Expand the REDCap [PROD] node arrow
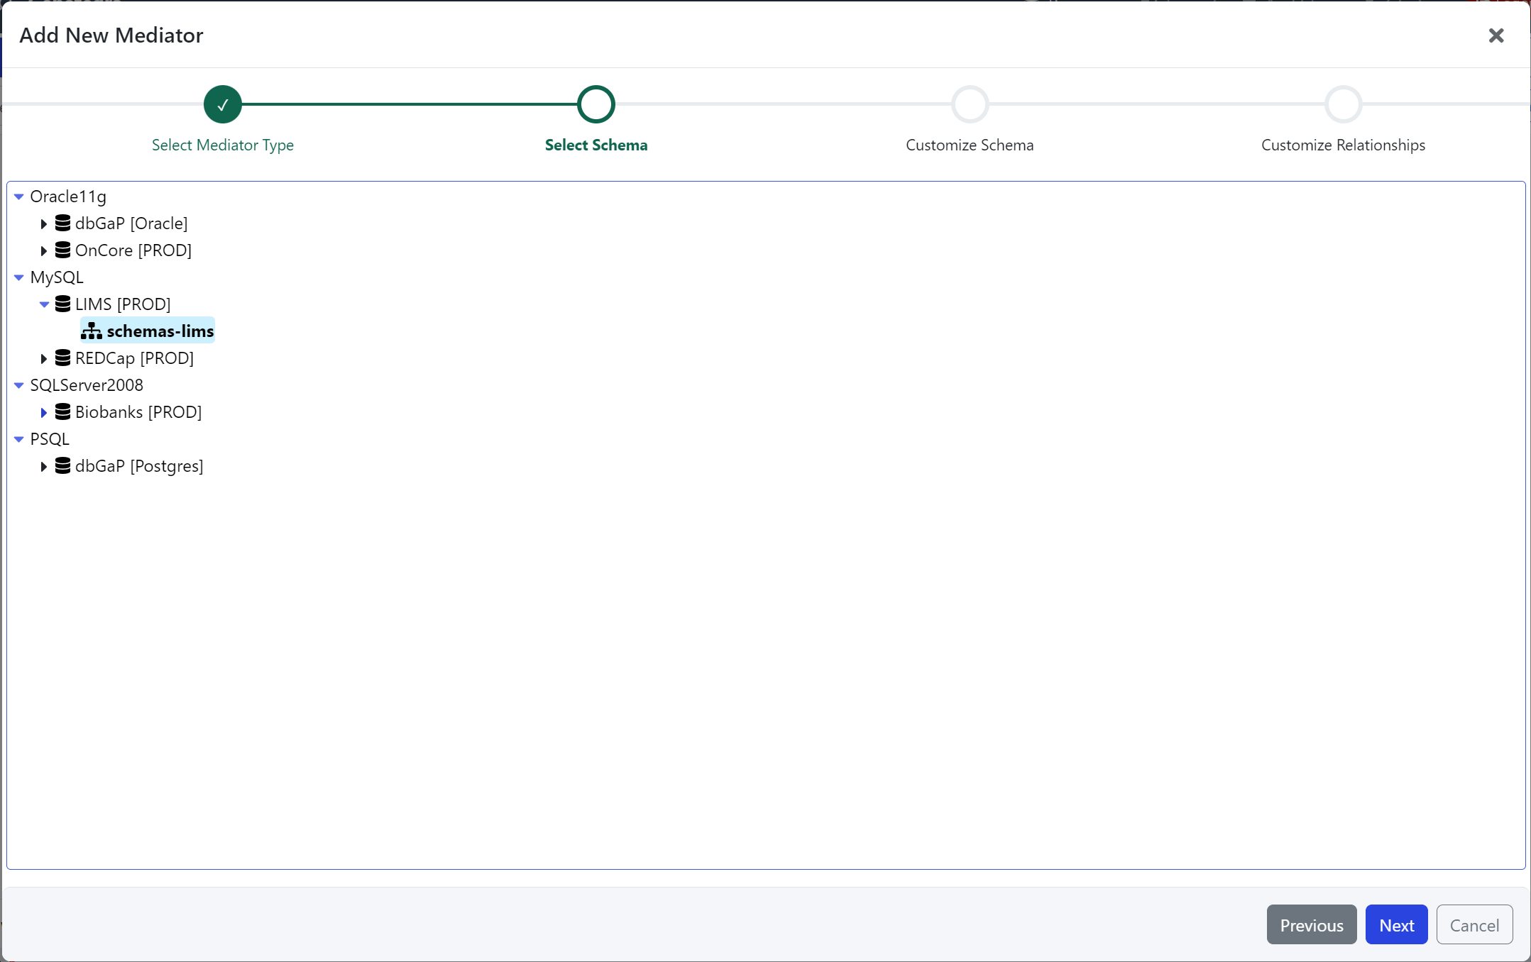Viewport: 1531px width, 962px height. point(44,359)
